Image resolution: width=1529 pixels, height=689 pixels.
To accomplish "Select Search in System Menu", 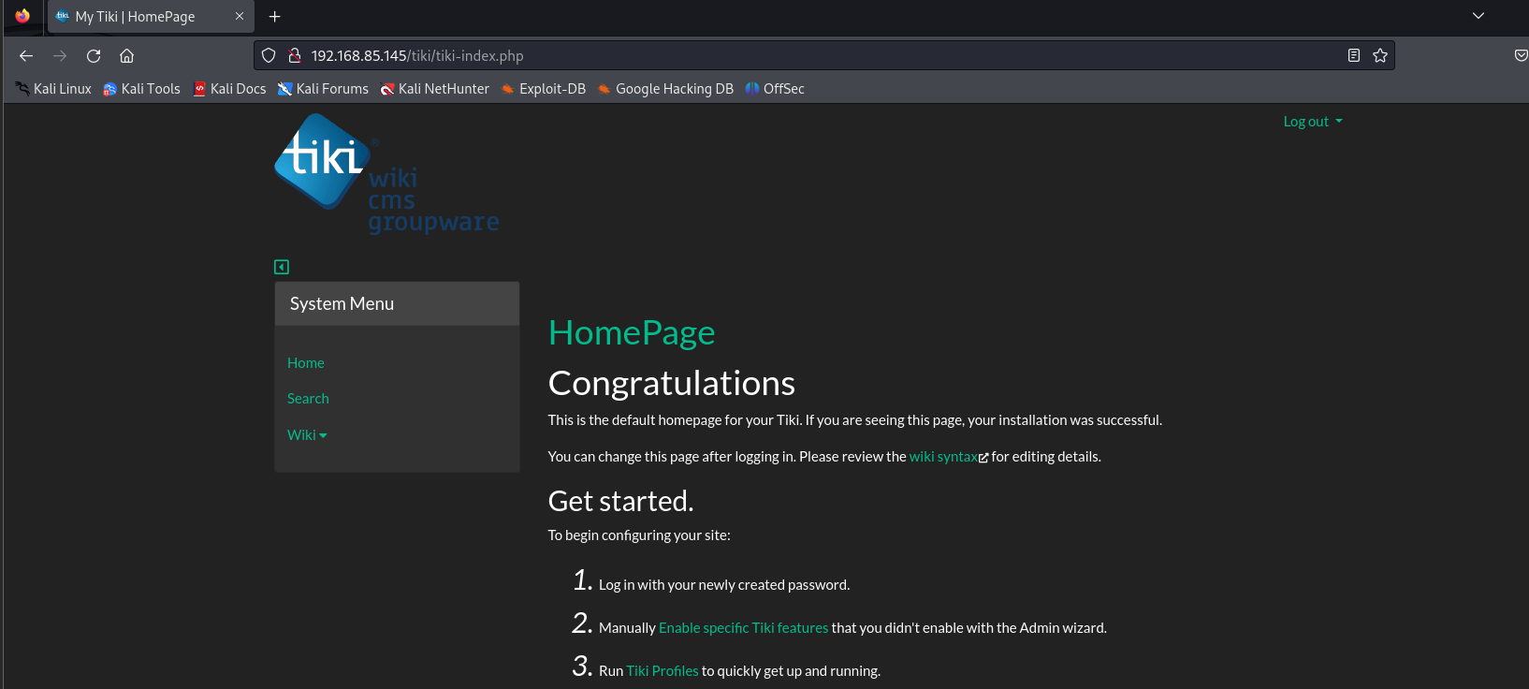I will (x=308, y=399).
